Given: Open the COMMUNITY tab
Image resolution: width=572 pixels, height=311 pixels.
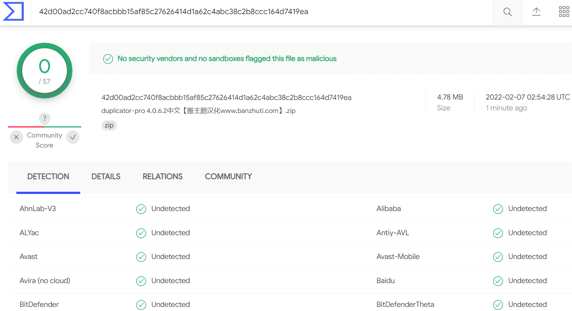Looking at the screenshot, I should (x=228, y=176).
